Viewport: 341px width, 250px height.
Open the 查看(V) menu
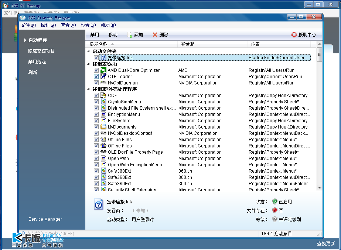(68, 25)
